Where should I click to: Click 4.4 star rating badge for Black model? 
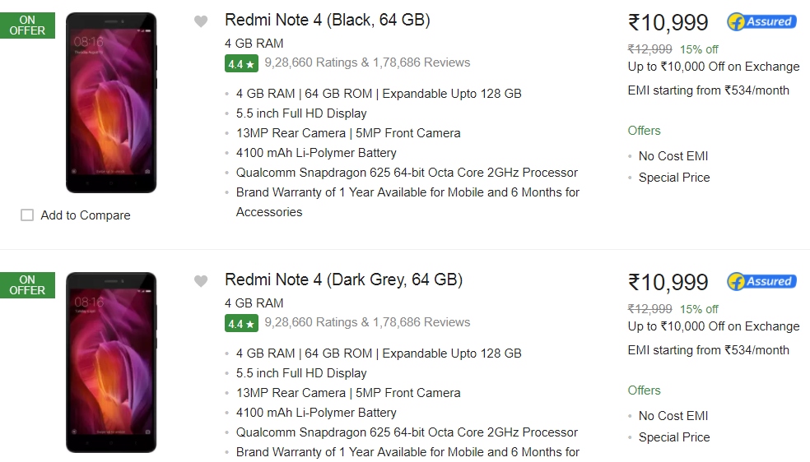[x=240, y=63]
